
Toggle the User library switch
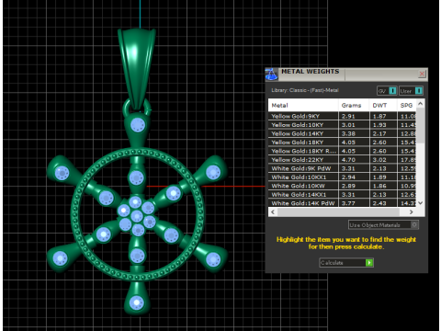point(412,91)
